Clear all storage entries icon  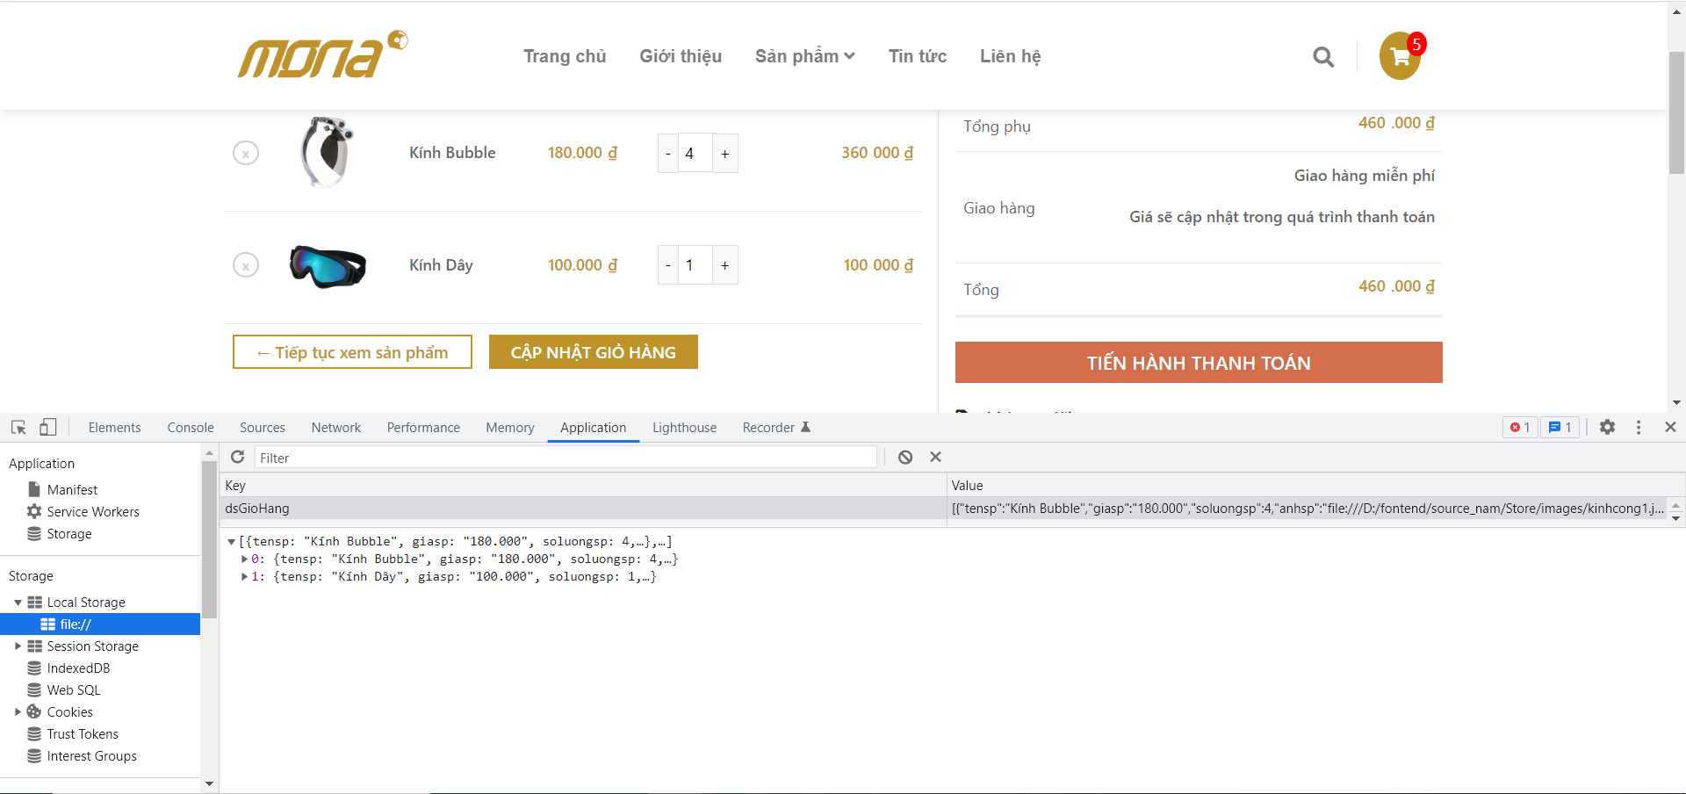pos(905,457)
